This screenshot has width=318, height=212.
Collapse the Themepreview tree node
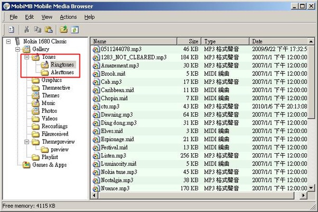pos(27,142)
